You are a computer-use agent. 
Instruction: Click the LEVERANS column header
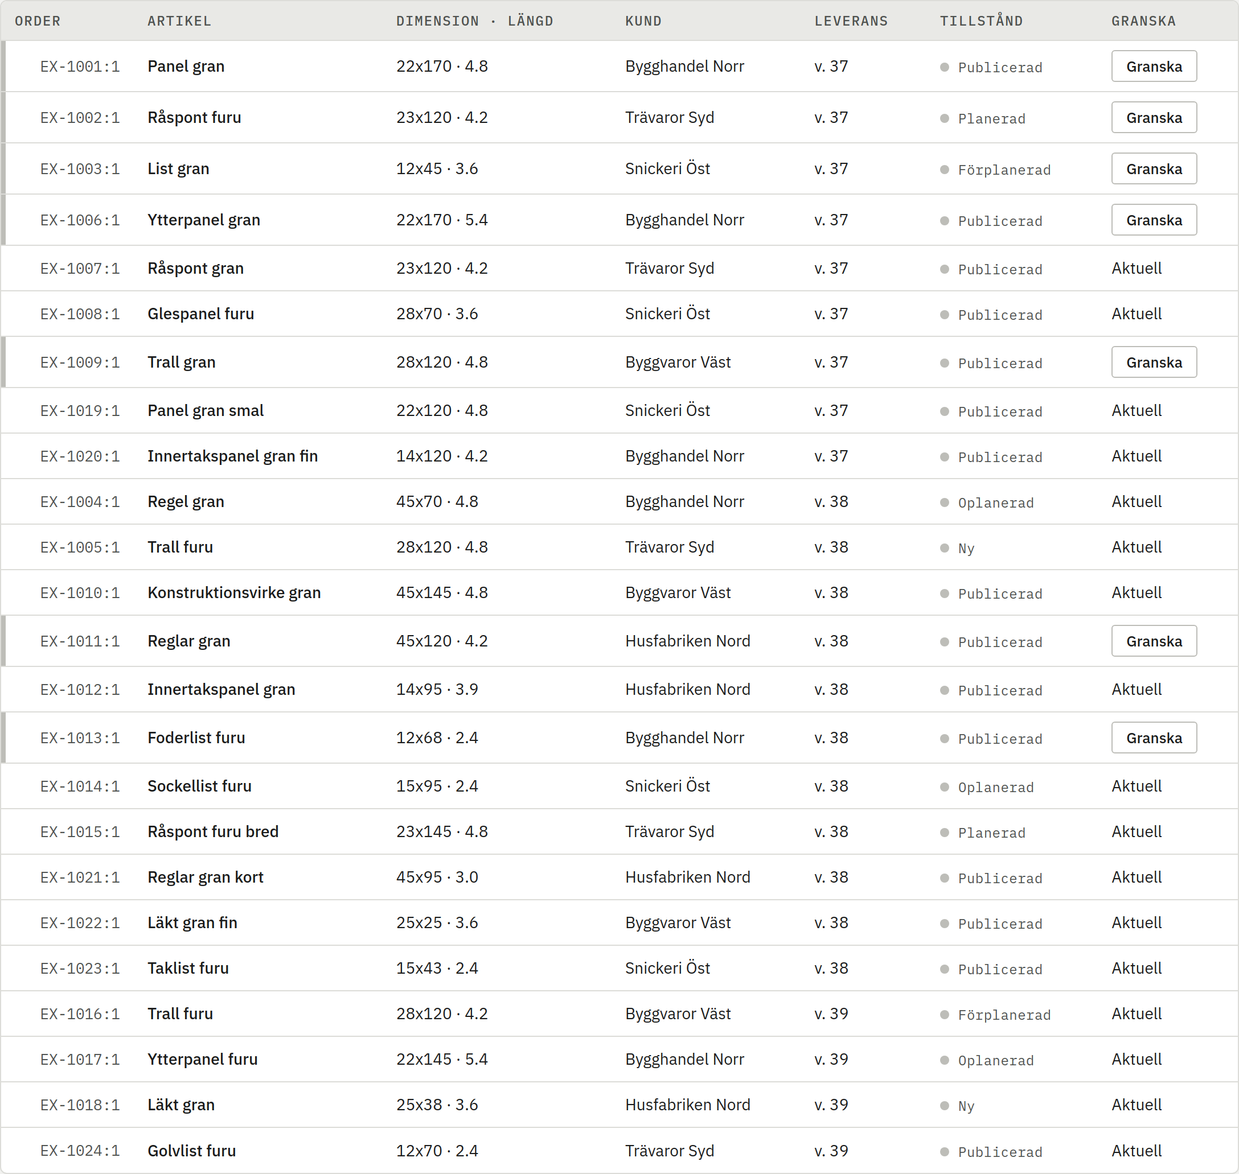point(851,20)
